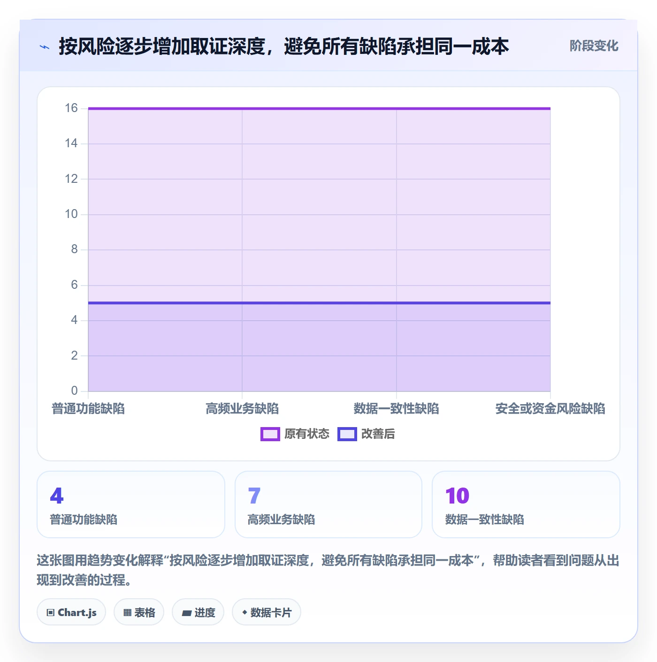
Task: Toggle the 改善后 legend item
Action: click(x=366, y=434)
